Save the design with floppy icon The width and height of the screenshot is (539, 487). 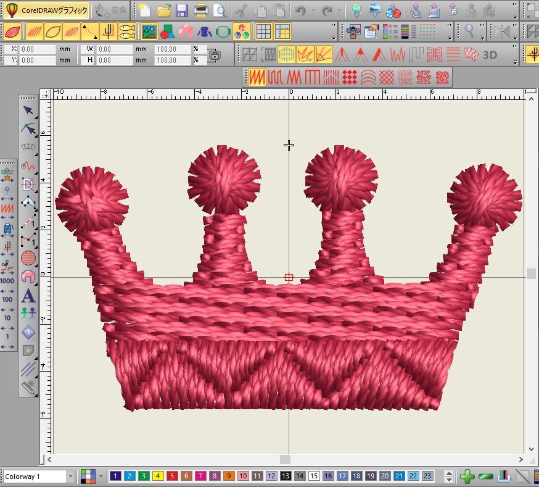tap(182, 10)
